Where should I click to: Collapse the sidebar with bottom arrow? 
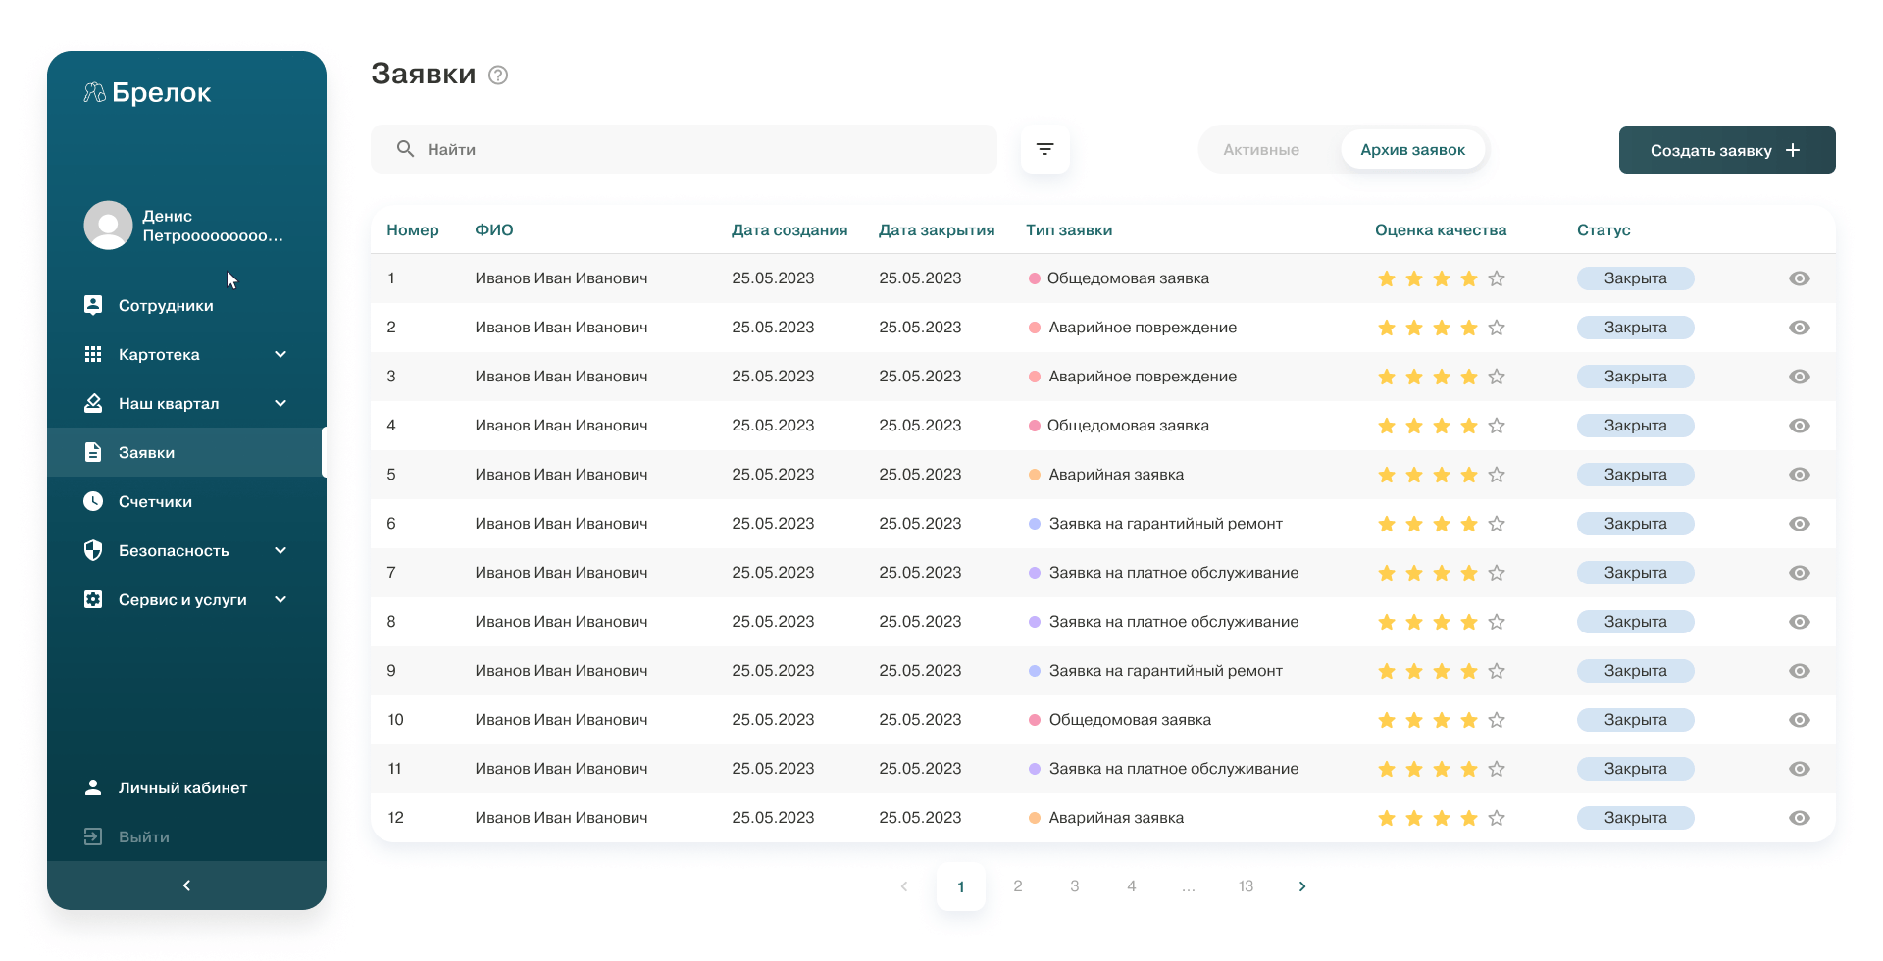click(186, 885)
